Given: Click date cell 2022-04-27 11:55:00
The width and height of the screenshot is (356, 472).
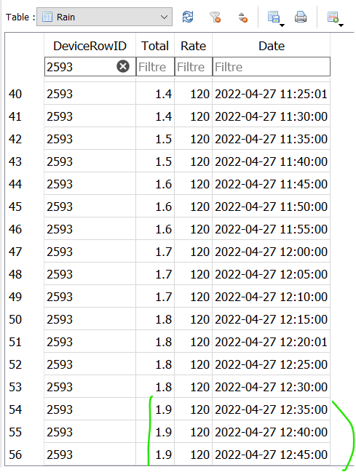Looking at the screenshot, I should [272, 229].
